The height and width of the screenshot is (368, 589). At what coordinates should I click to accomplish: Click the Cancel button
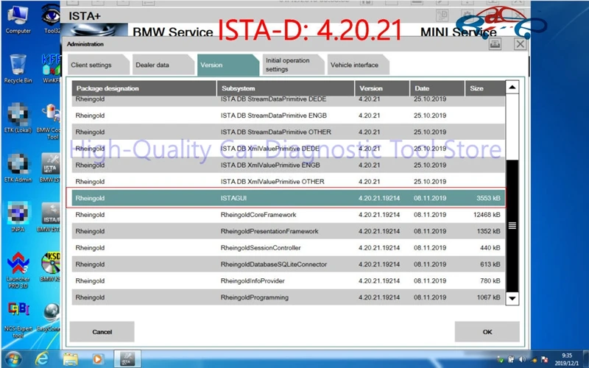[102, 332]
